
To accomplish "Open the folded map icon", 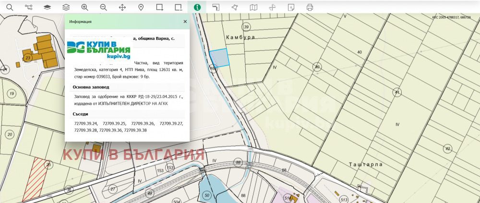I will (253, 7).
